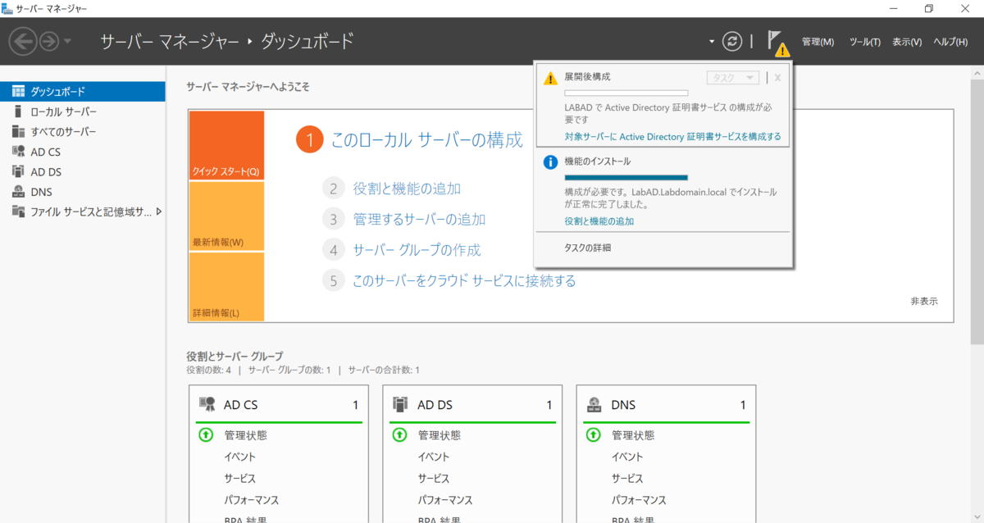Click the dashboard icon in the sidebar
Screen dimensions: 984x523
[18, 91]
